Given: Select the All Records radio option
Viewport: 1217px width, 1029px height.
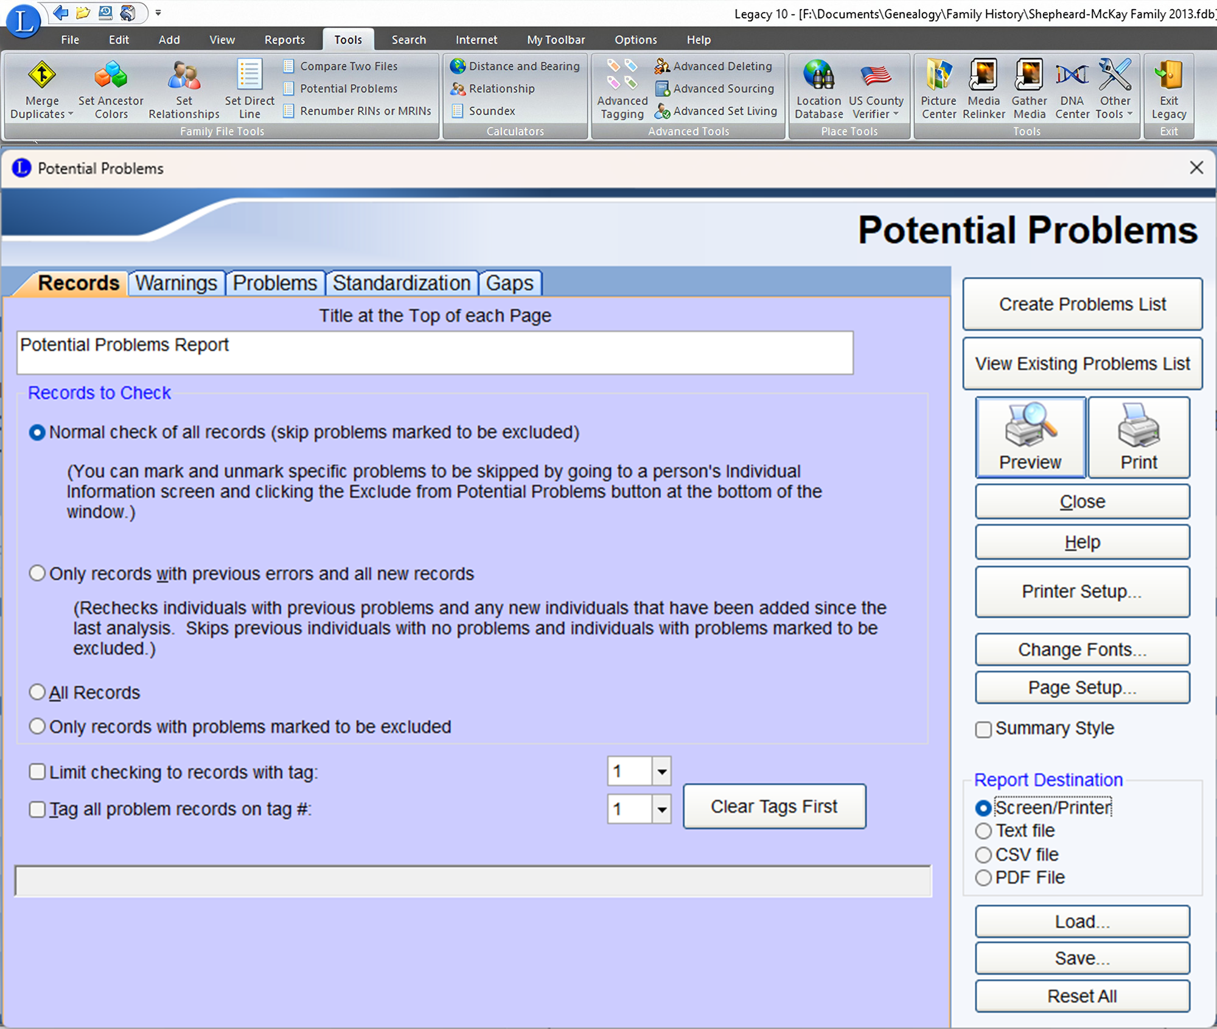Looking at the screenshot, I should 38,692.
